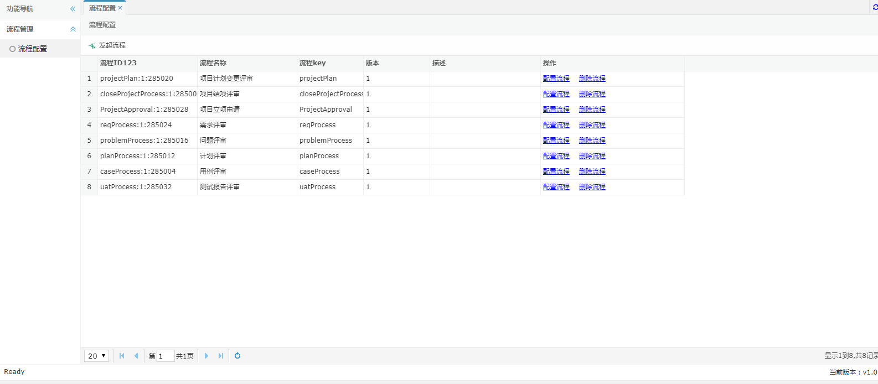The height and width of the screenshot is (384, 878).
Task: Collapse the 流程管理 accordion section
Action: click(73, 29)
